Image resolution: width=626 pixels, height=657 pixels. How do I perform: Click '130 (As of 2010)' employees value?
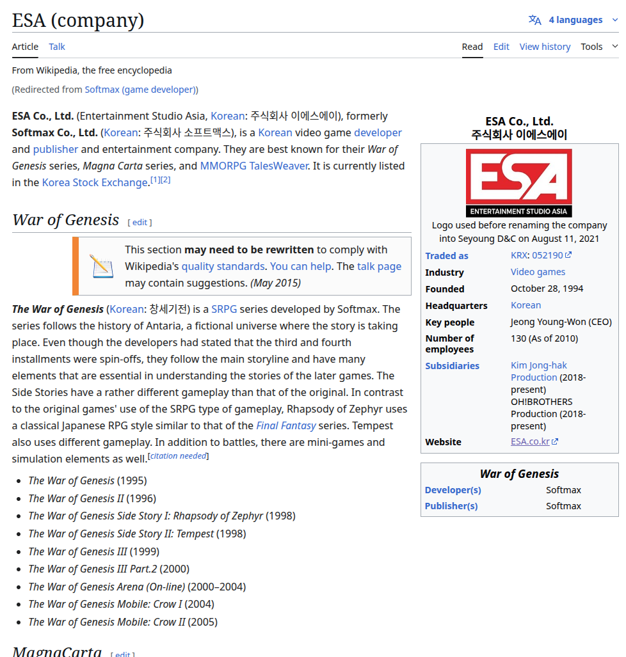click(x=544, y=338)
